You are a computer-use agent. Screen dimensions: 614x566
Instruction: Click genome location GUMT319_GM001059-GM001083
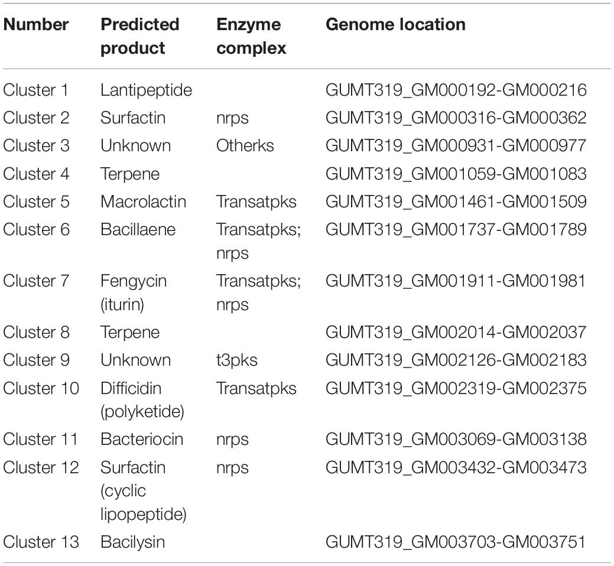click(456, 174)
